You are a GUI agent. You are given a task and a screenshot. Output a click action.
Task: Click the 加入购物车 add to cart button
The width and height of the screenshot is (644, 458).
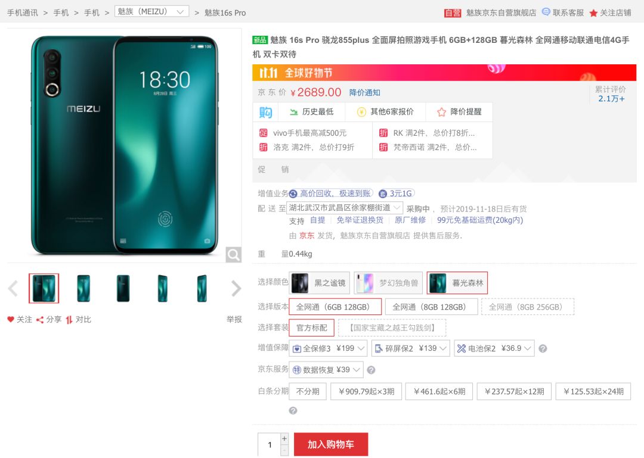click(x=331, y=444)
